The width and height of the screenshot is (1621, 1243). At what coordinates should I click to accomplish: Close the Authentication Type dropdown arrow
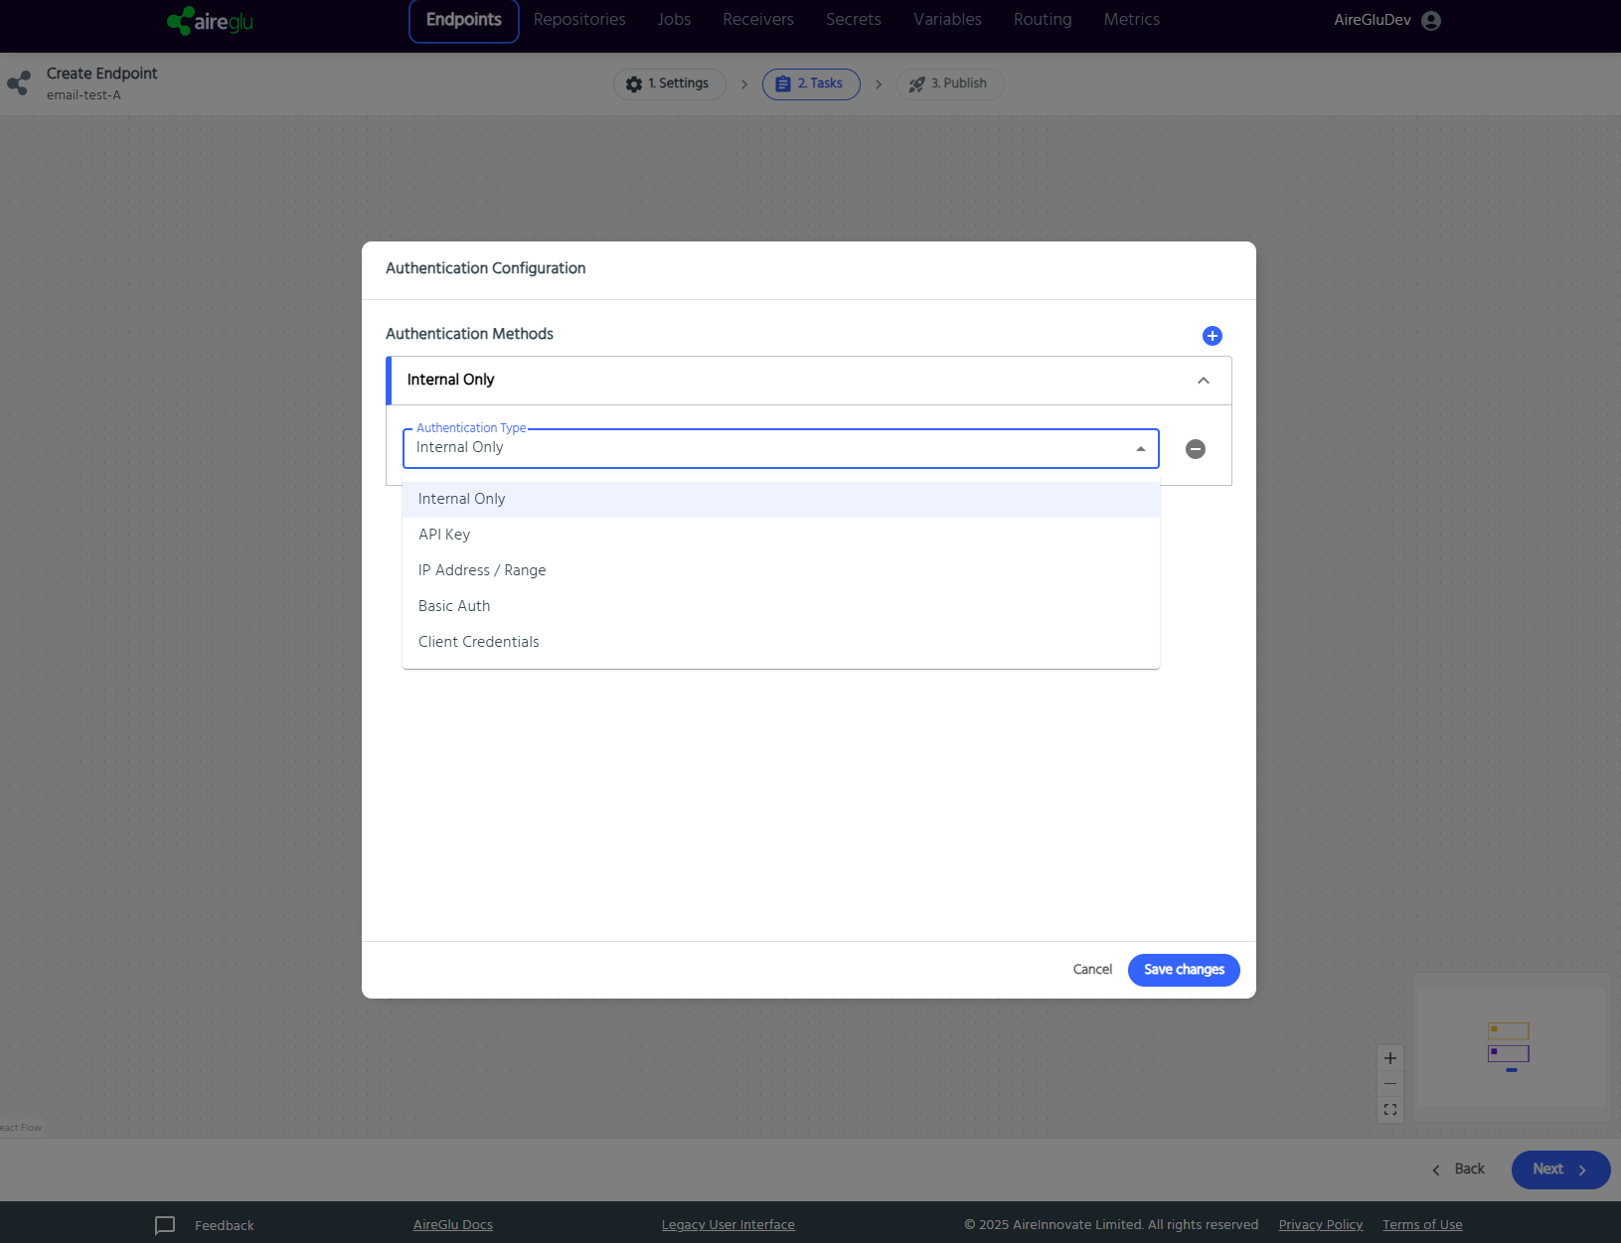tap(1141, 449)
